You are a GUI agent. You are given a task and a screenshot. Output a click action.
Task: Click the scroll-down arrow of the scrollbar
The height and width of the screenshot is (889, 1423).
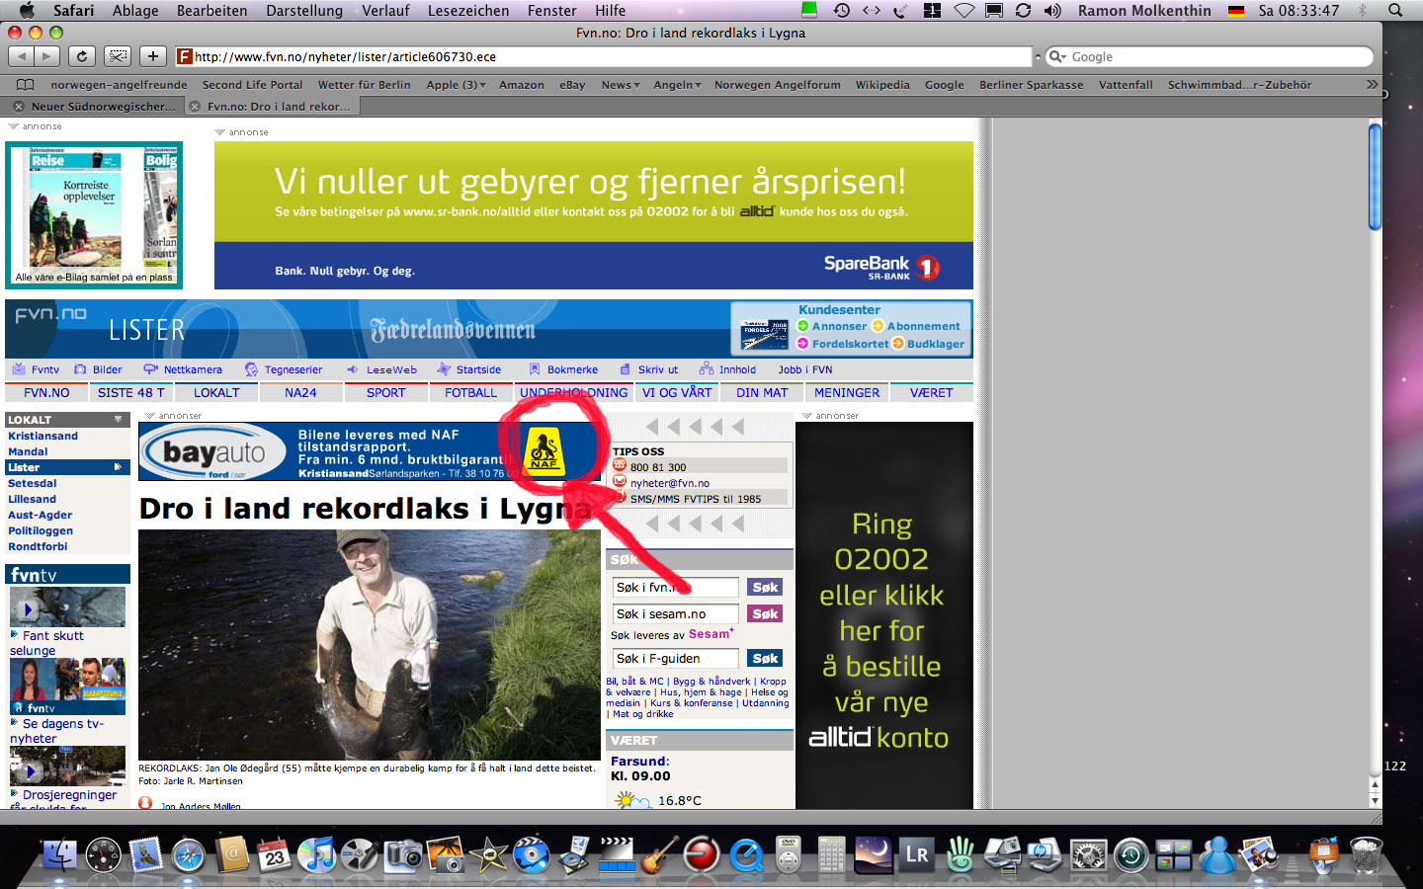[x=1375, y=801]
